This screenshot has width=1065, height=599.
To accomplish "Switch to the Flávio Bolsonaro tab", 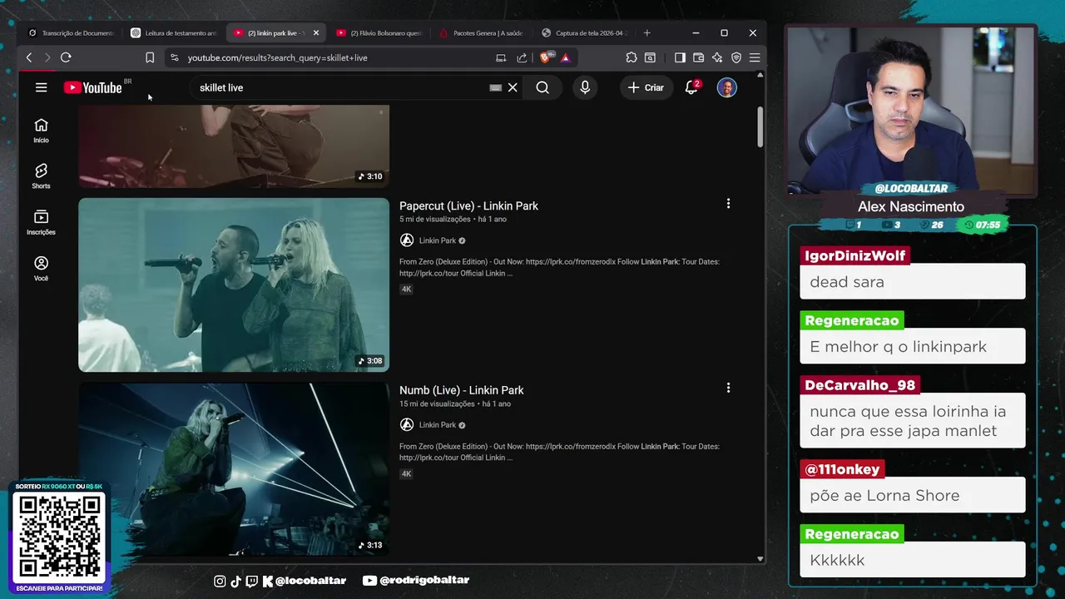I will pyautogui.click(x=379, y=33).
